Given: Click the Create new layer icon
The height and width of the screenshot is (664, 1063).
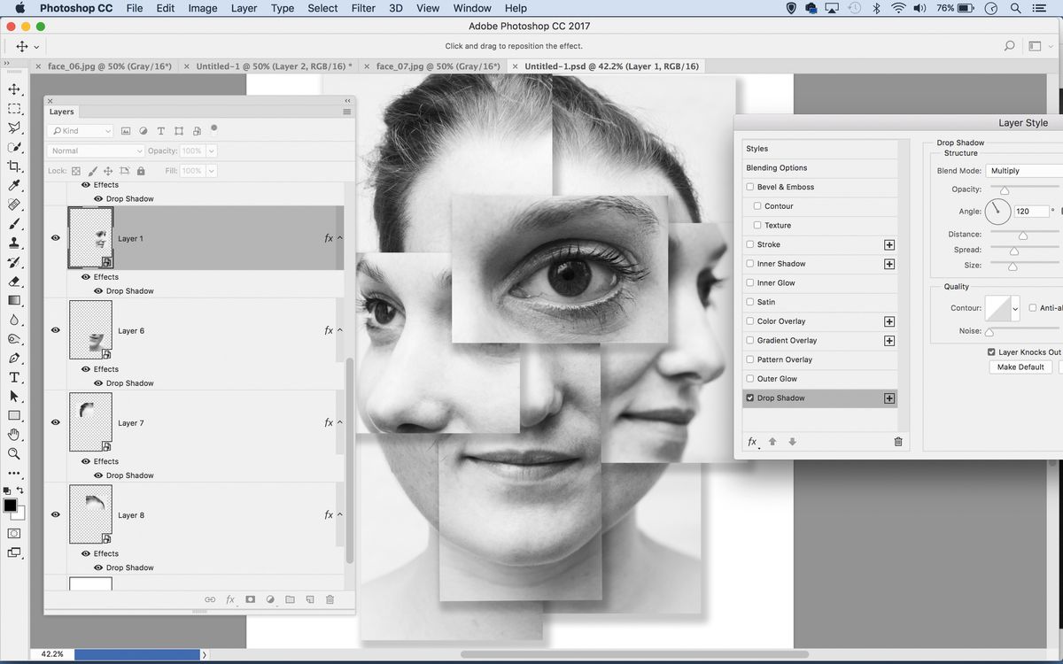Looking at the screenshot, I should coord(310,599).
